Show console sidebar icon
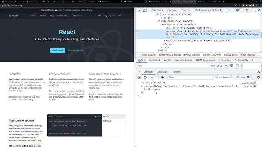262x147 pixels. click(x=139, y=78)
